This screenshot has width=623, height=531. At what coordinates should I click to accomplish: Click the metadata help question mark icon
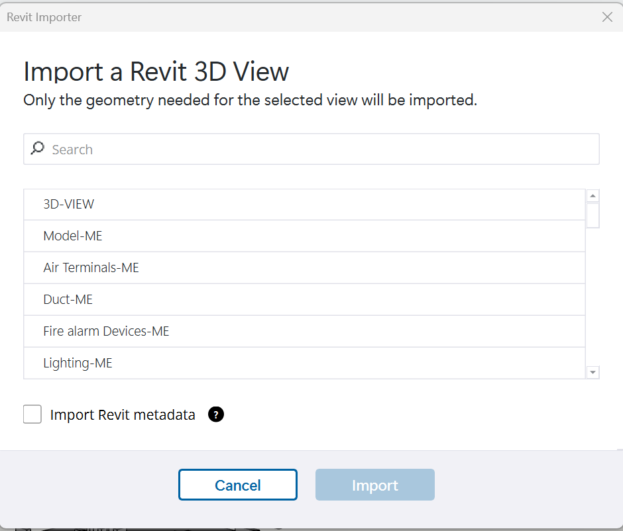[215, 414]
